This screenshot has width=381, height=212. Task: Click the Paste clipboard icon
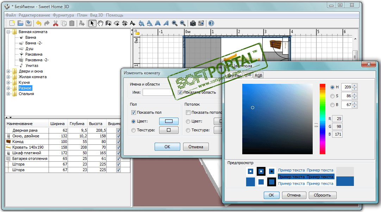pyautogui.click(x=72, y=23)
